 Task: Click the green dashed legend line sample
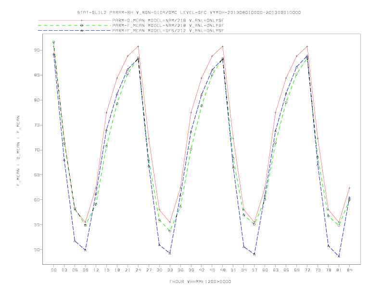(75, 25)
